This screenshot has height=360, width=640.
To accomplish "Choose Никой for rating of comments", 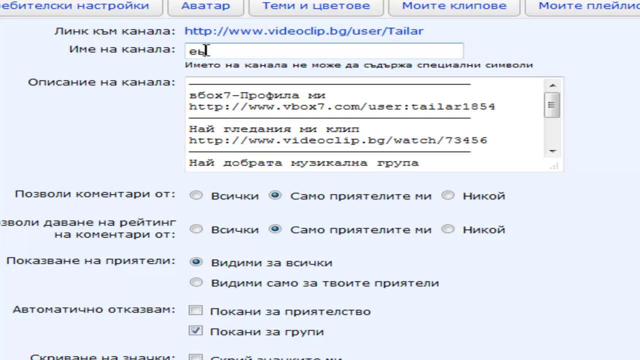I will (x=448, y=229).
